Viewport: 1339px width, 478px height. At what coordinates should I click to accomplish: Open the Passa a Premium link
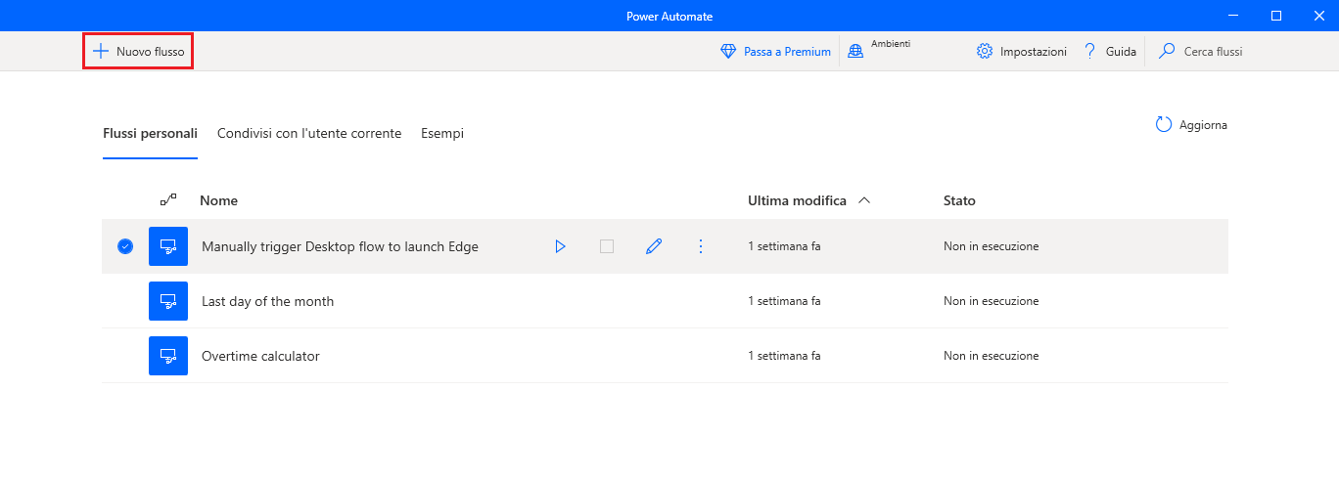coord(787,52)
